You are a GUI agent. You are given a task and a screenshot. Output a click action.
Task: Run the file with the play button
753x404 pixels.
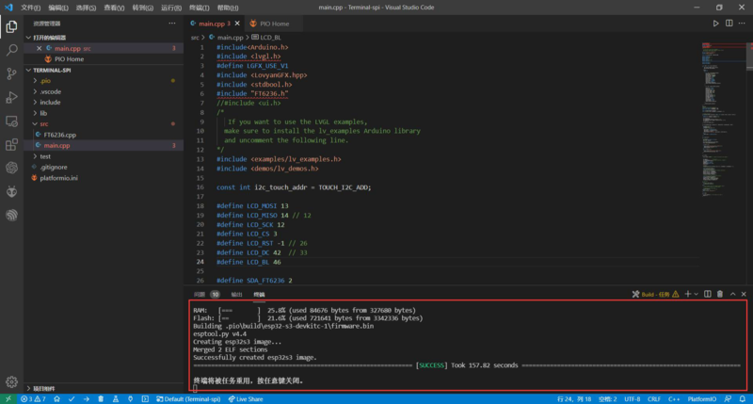tap(717, 23)
